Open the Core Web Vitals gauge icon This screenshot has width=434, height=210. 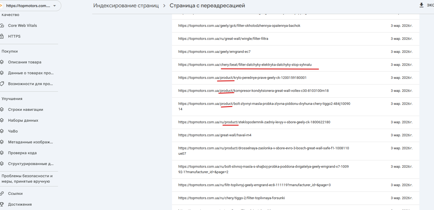pos(2,25)
